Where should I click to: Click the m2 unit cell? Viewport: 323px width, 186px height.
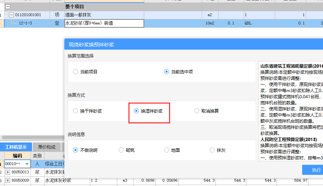(x=210, y=15)
